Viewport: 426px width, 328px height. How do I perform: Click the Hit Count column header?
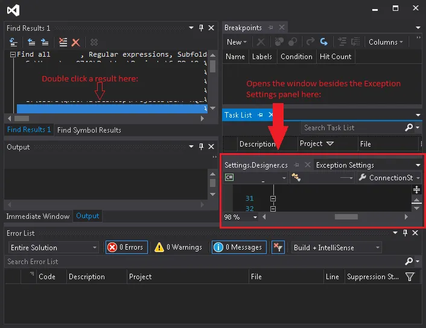pos(335,57)
